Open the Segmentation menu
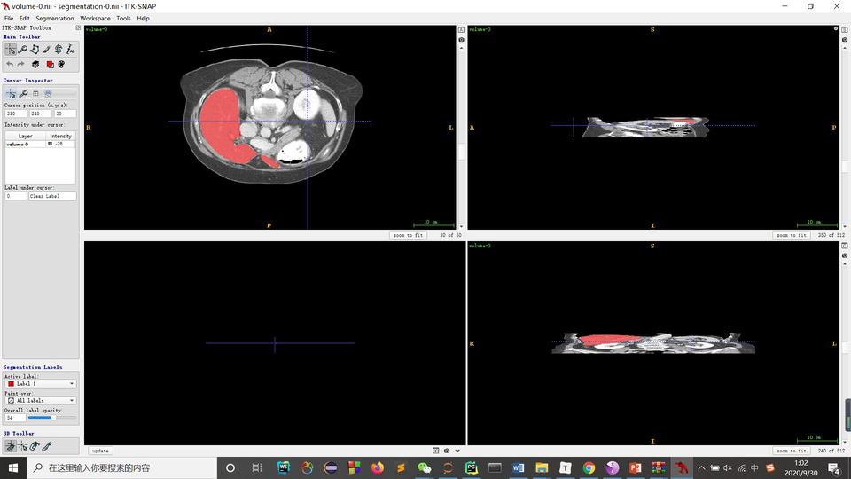 55,18
